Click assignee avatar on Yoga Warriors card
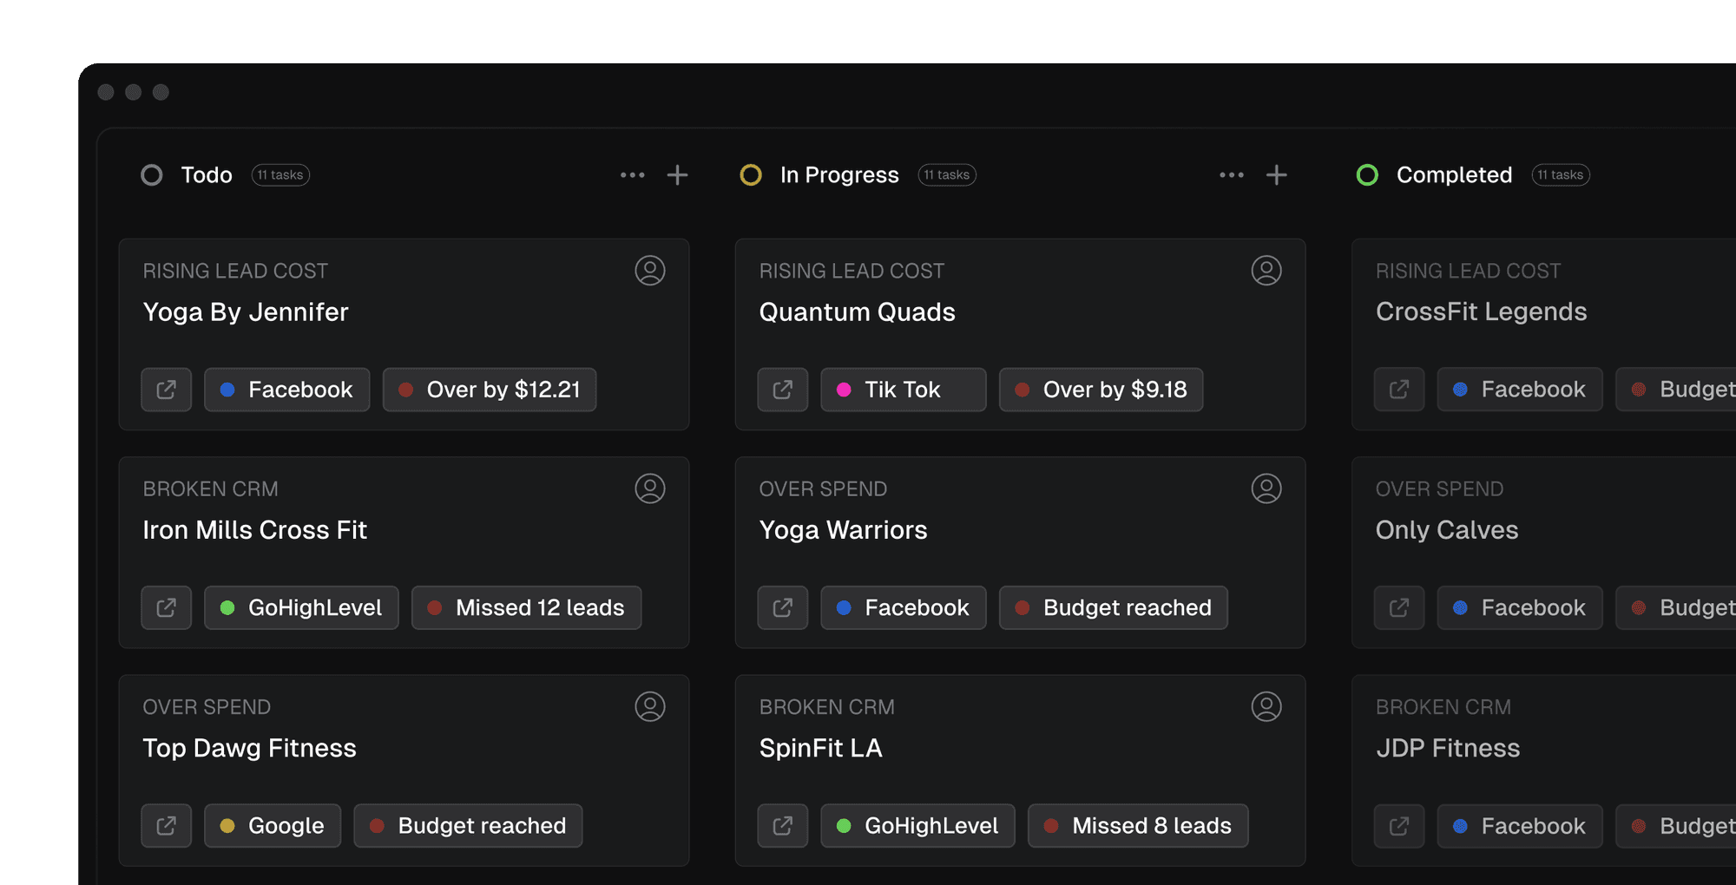This screenshot has width=1736, height=885. coord(1266,488)
